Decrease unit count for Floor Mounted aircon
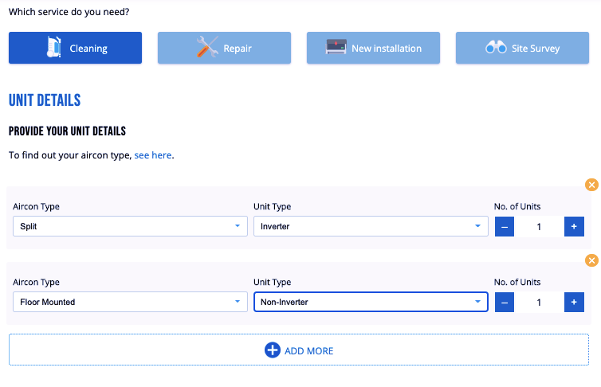 click(x=505, y=302)
